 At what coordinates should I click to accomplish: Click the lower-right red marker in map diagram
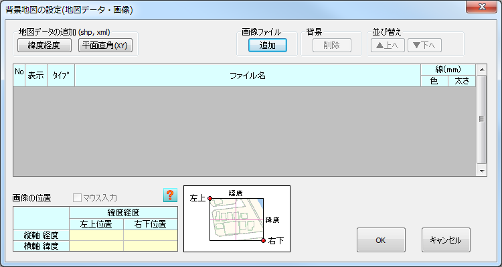(264, 240)
